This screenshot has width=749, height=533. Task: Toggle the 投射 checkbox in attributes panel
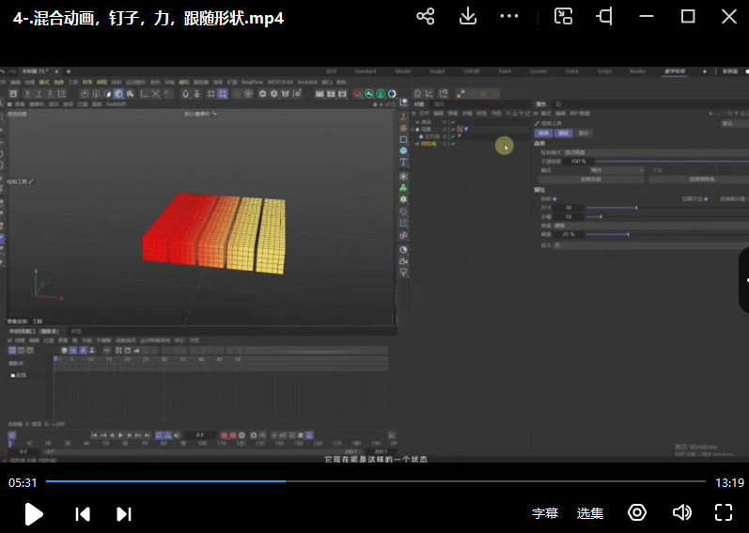(x=554, y=199)
